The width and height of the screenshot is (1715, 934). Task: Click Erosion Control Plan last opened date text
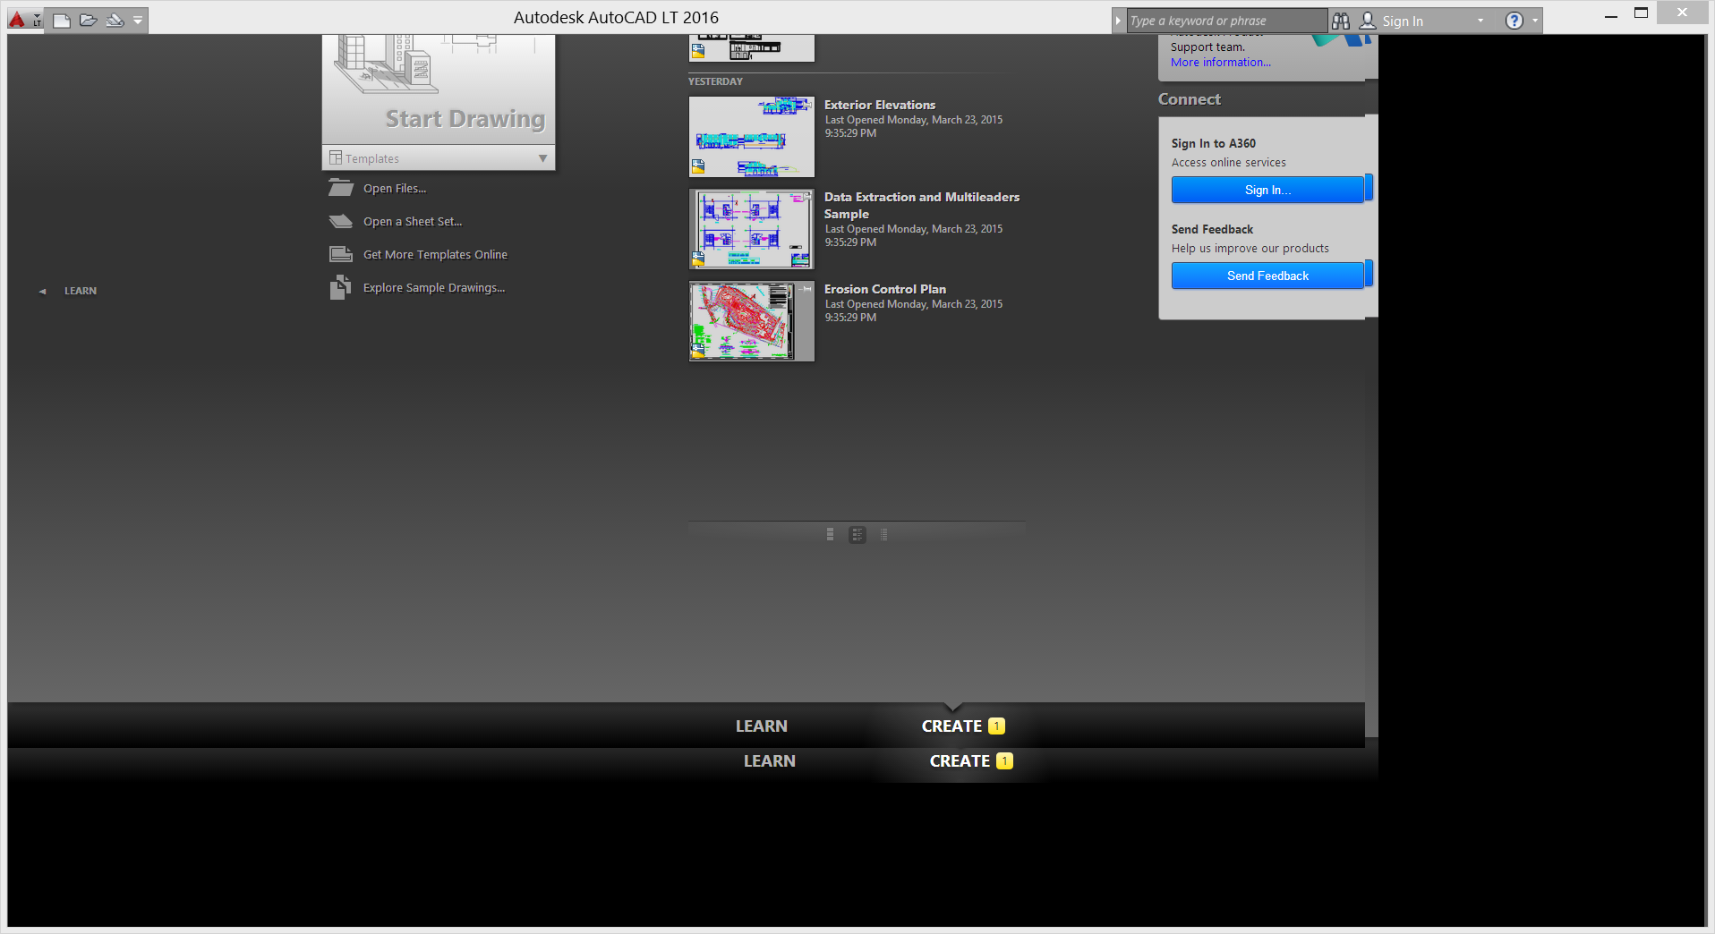coord(914,310)
